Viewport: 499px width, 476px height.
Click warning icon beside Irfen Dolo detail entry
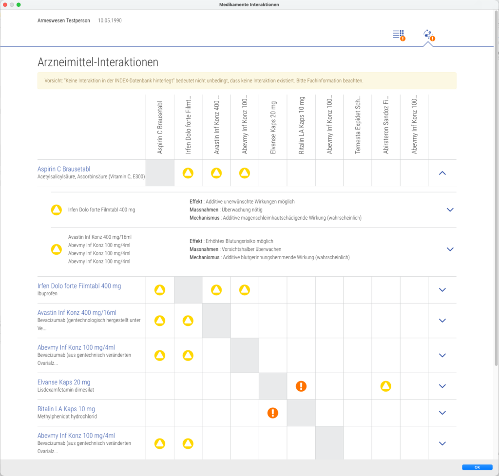pos(57,209)
